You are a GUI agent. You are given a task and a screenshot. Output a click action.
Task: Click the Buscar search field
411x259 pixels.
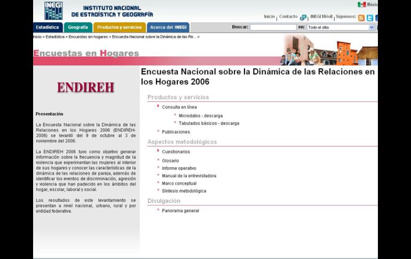tap(273, 27)
